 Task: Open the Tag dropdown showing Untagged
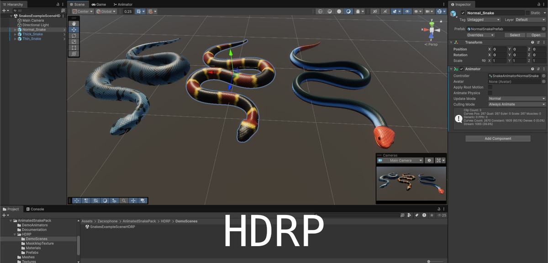click(x=484, y=20)
